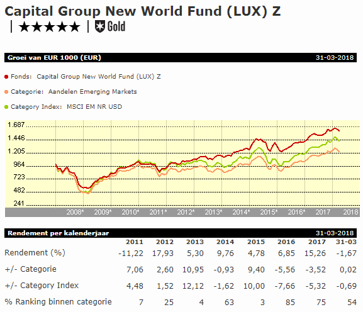363x312 pixels.
Task: Click the 2017 column header in table
Action: [x=317, y=242]
